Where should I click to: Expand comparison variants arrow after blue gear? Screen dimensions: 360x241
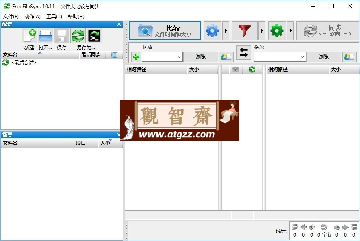pyautogui.click(x=226, y=30)
